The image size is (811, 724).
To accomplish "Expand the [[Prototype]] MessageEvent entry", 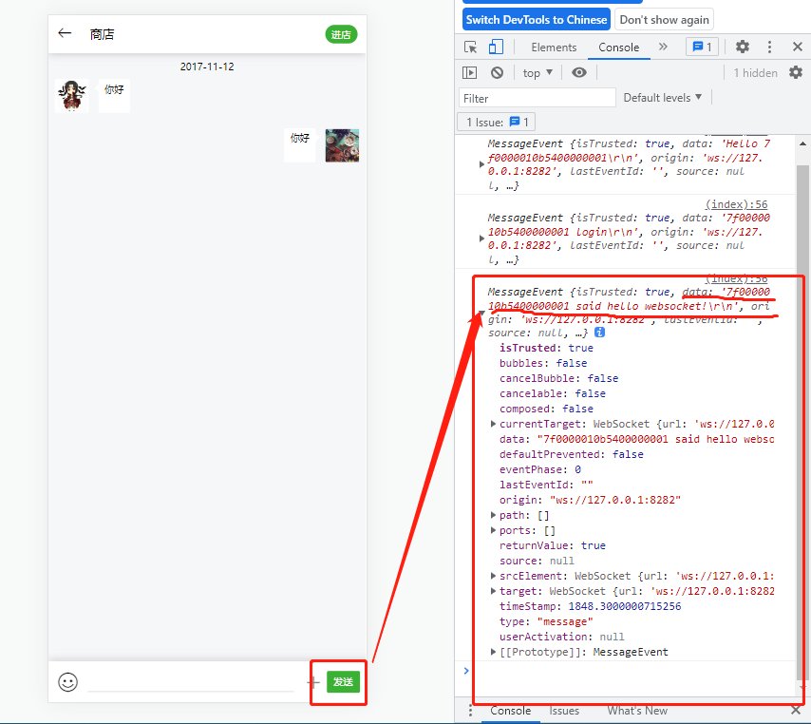I will pyautogui.click(x=493, y=652).
